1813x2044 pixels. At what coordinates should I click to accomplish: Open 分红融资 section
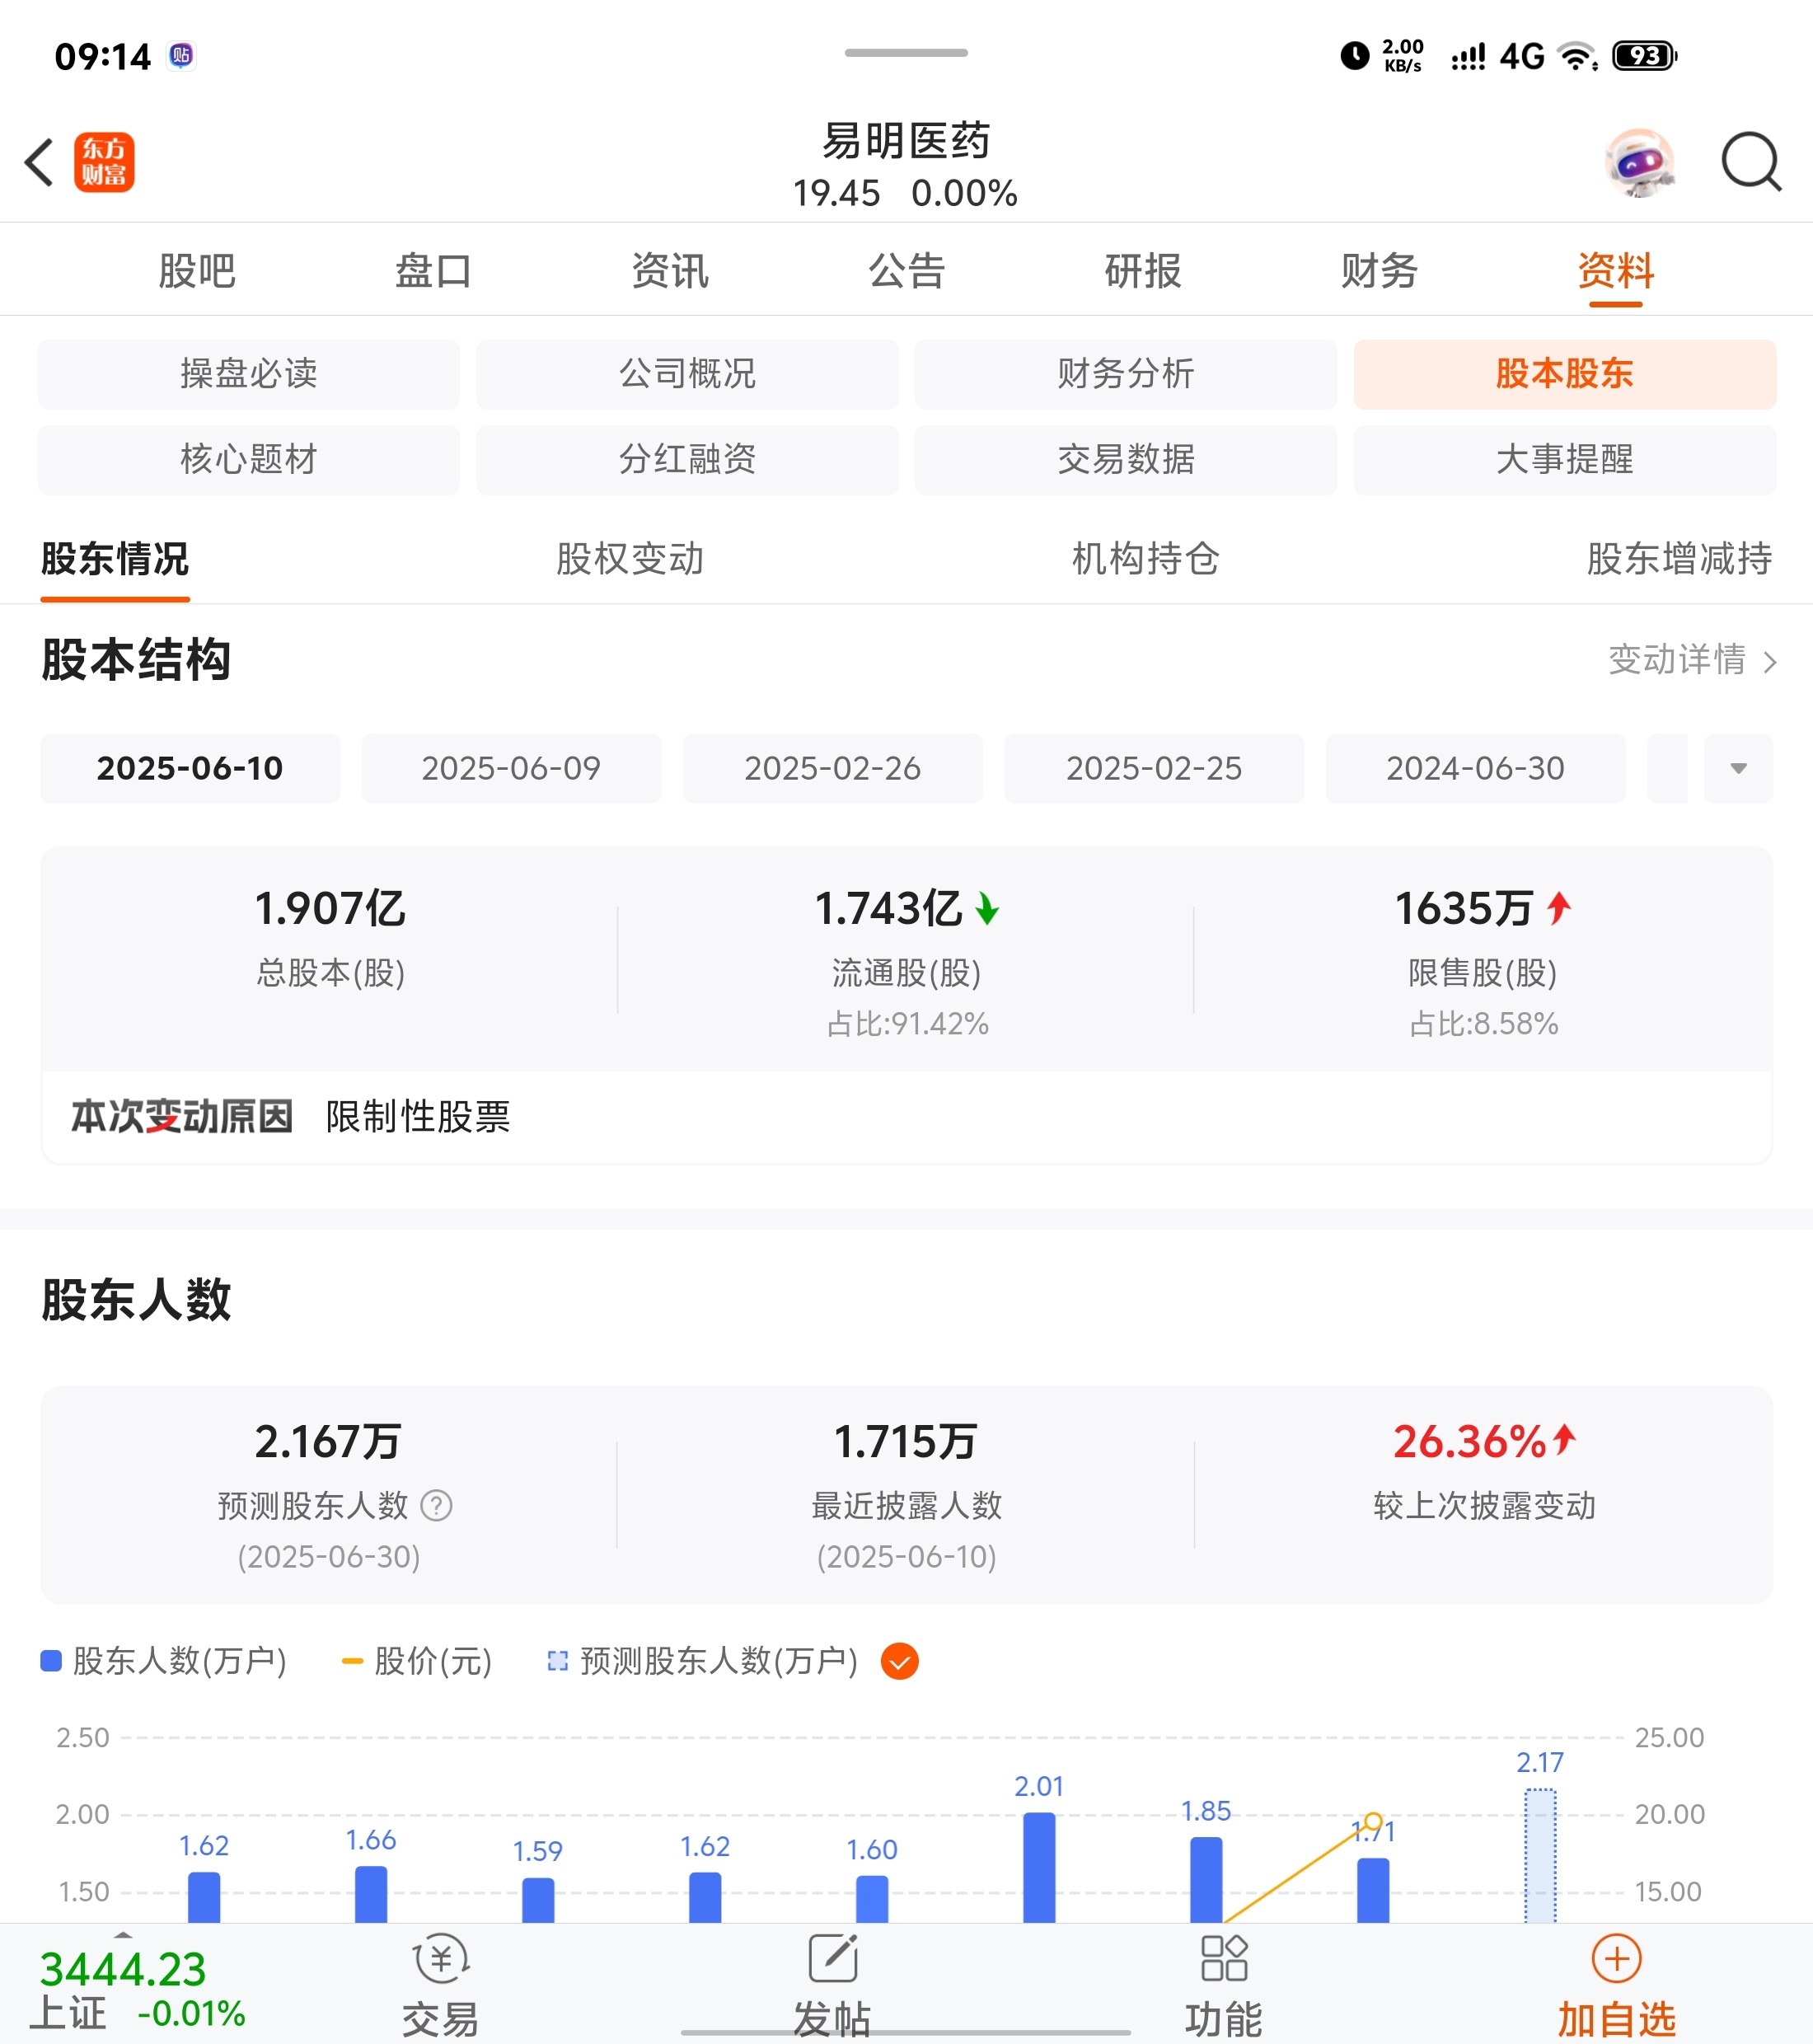(687, 460)
